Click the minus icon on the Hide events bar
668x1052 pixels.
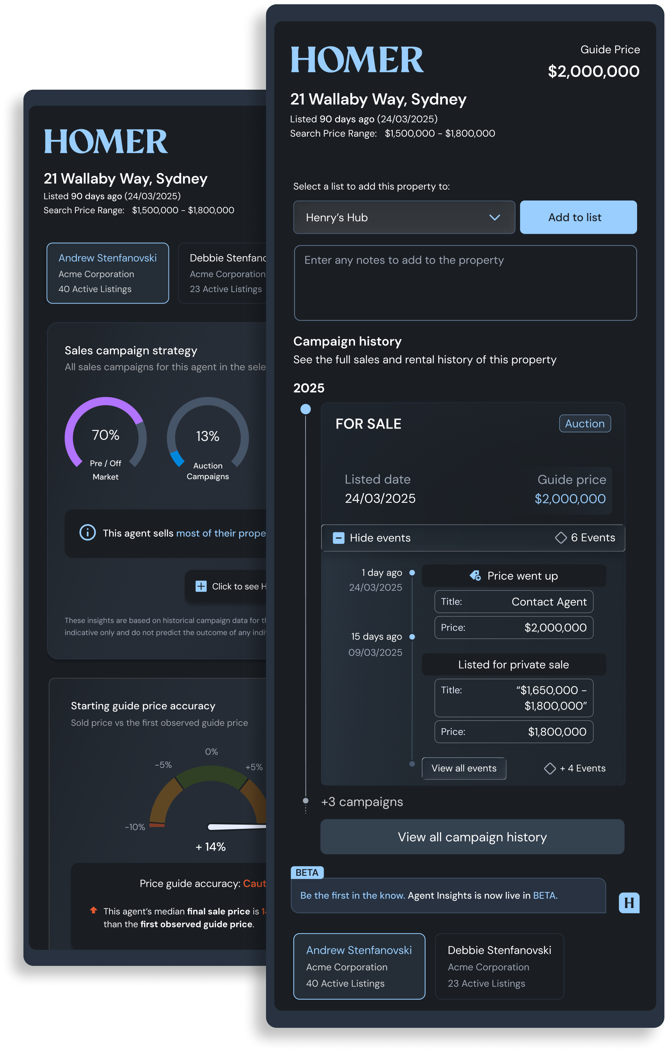tap(338, 538)
